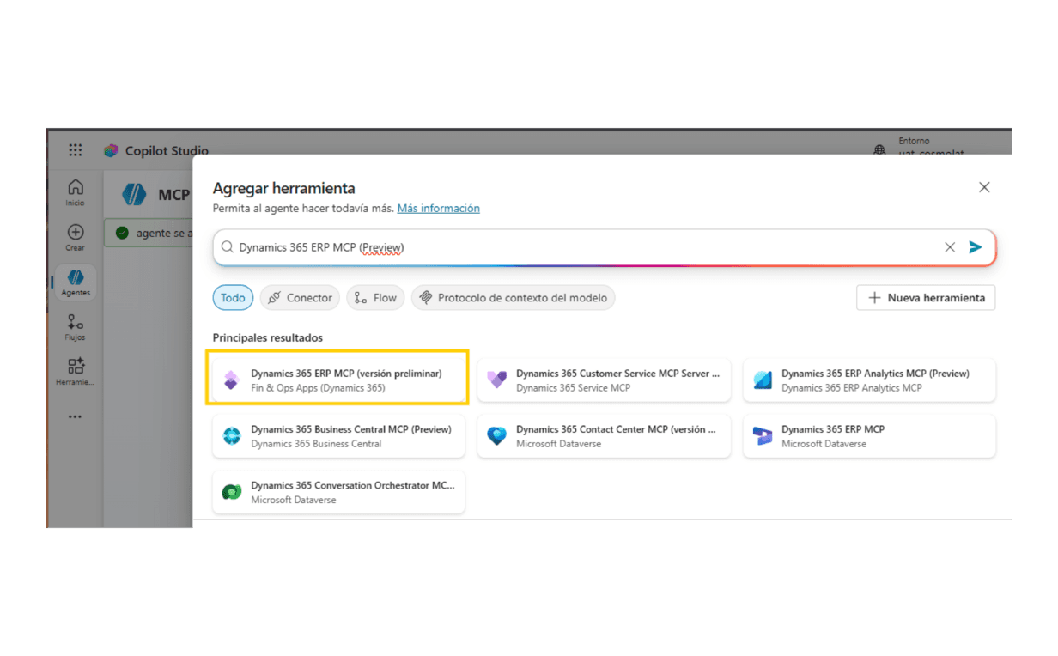The image size is (1058, 656).
Task: Expand the more options ellipsis in the sidebar
Action: click(76, 416)
